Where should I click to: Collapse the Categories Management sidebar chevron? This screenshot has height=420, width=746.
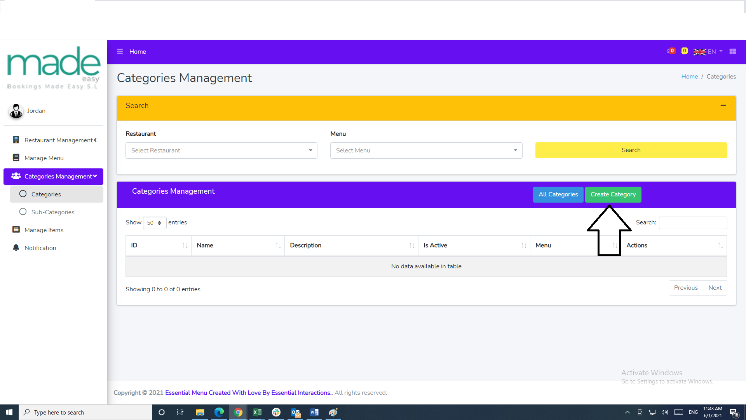click(95, 176)
